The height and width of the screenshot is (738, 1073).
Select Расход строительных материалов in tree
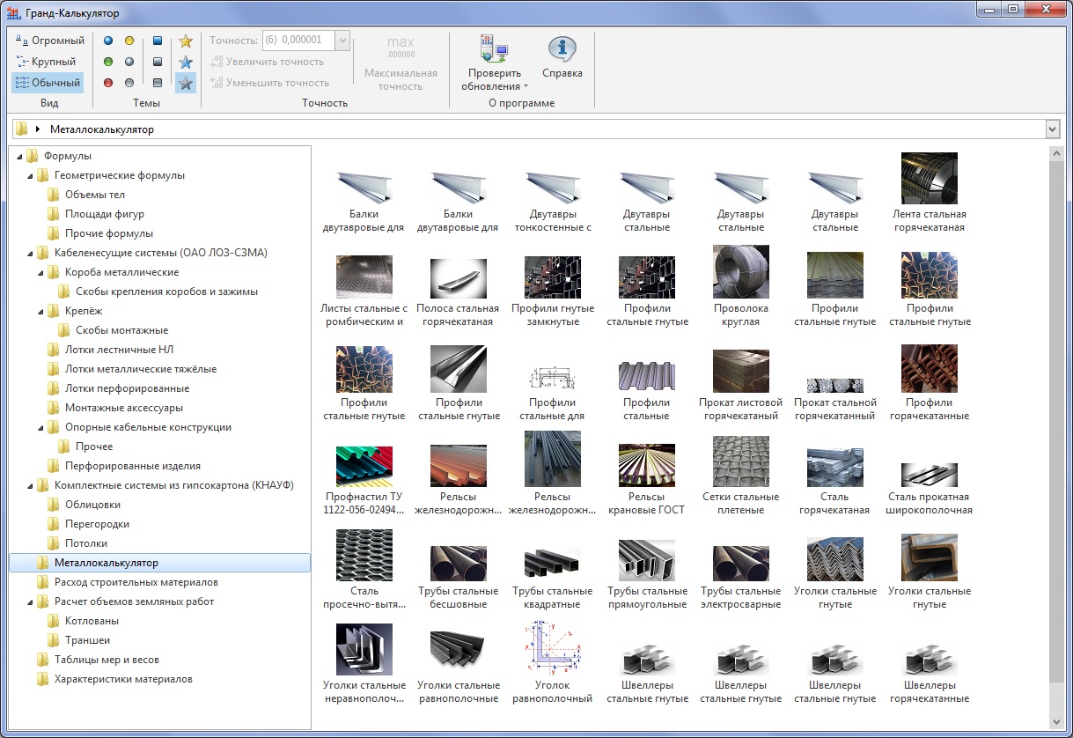[x=136, y=582]
